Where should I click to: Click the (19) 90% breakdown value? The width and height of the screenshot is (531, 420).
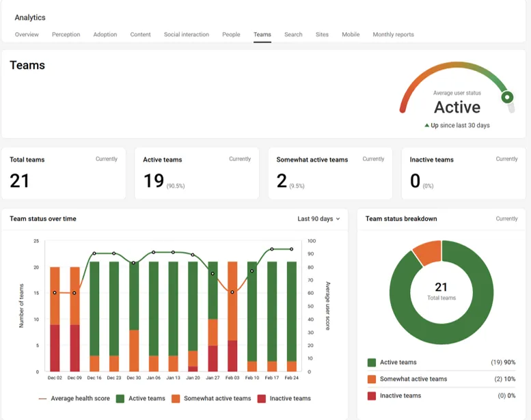(503, 363)
